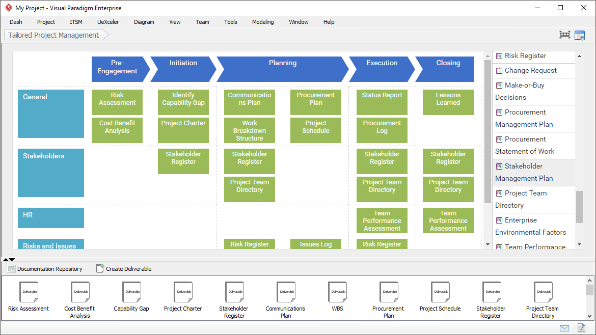Click the panel table icon at top right
Image resolution: width=596 pixels, height=335 pixels.
coord(580,35)
